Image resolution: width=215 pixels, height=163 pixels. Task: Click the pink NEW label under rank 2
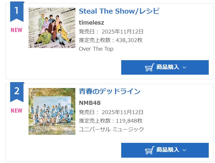pyautogui.click(x=17, y=111)
